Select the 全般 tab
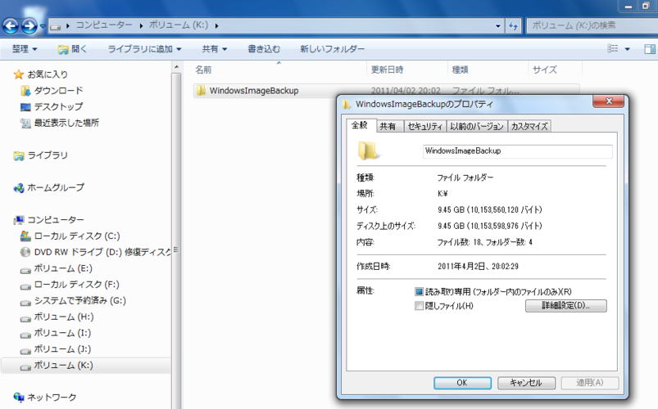Screen dimensions: 658x409 tap(360, 125)
